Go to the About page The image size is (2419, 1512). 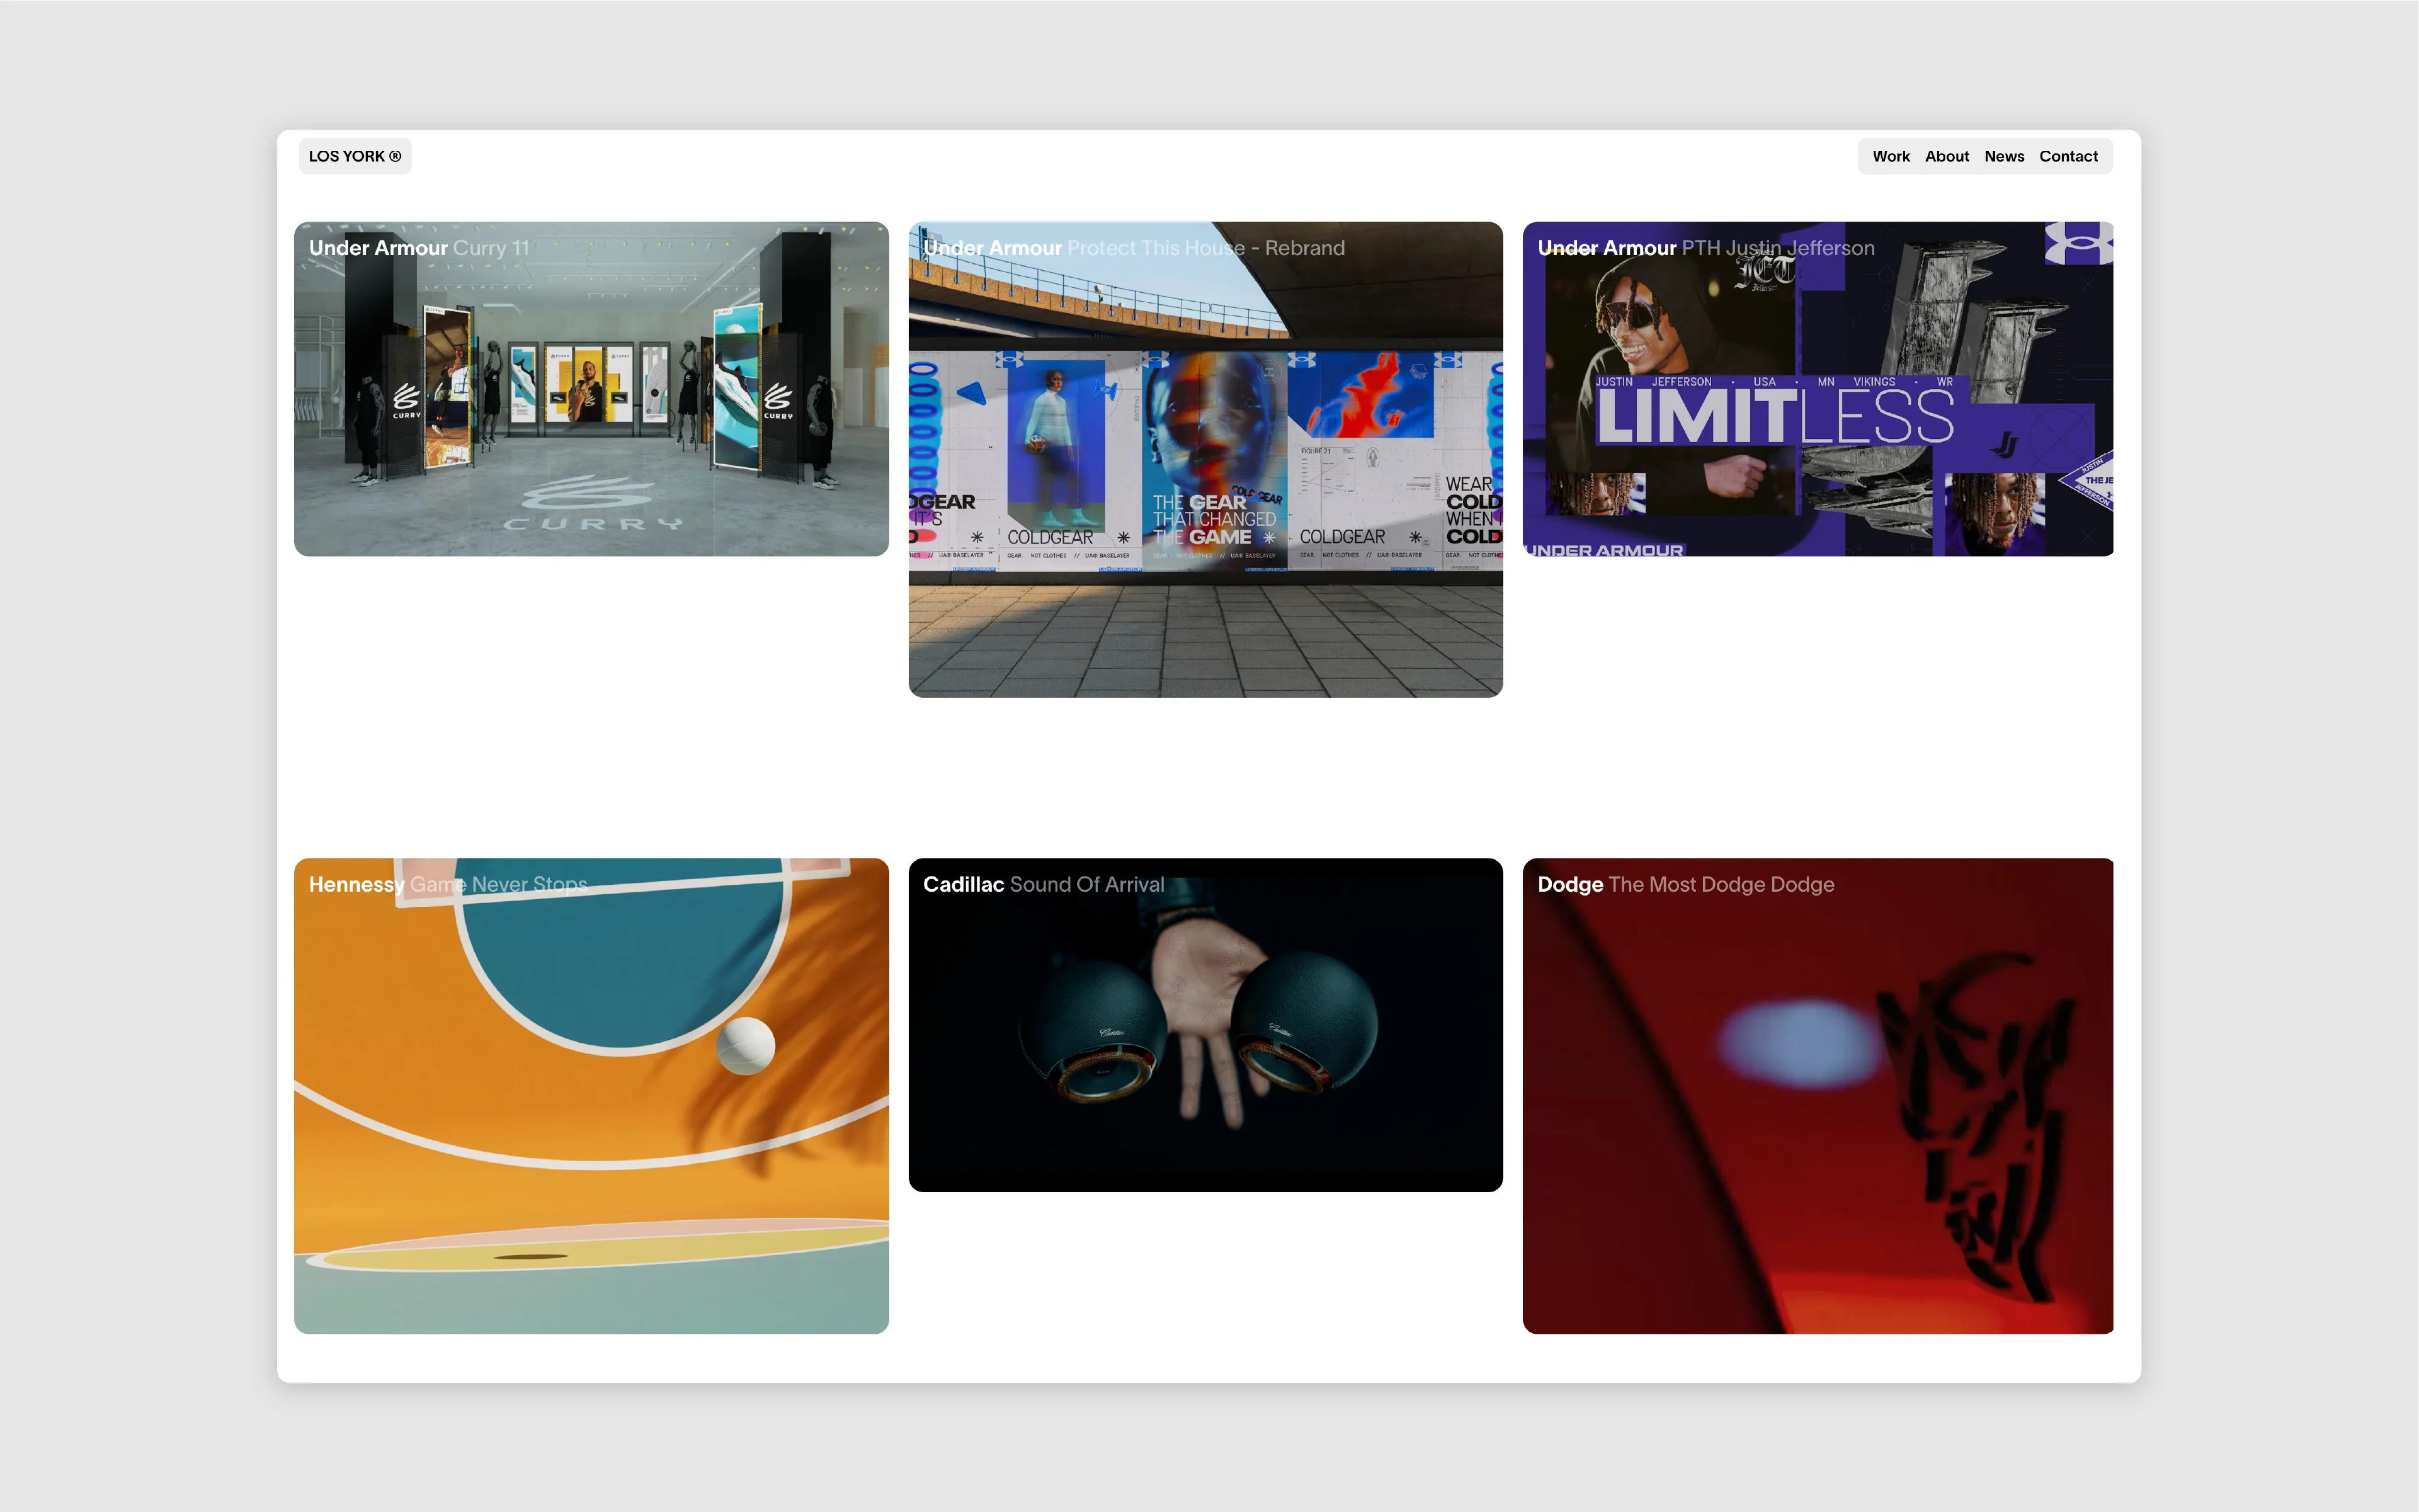point(1946,156)
